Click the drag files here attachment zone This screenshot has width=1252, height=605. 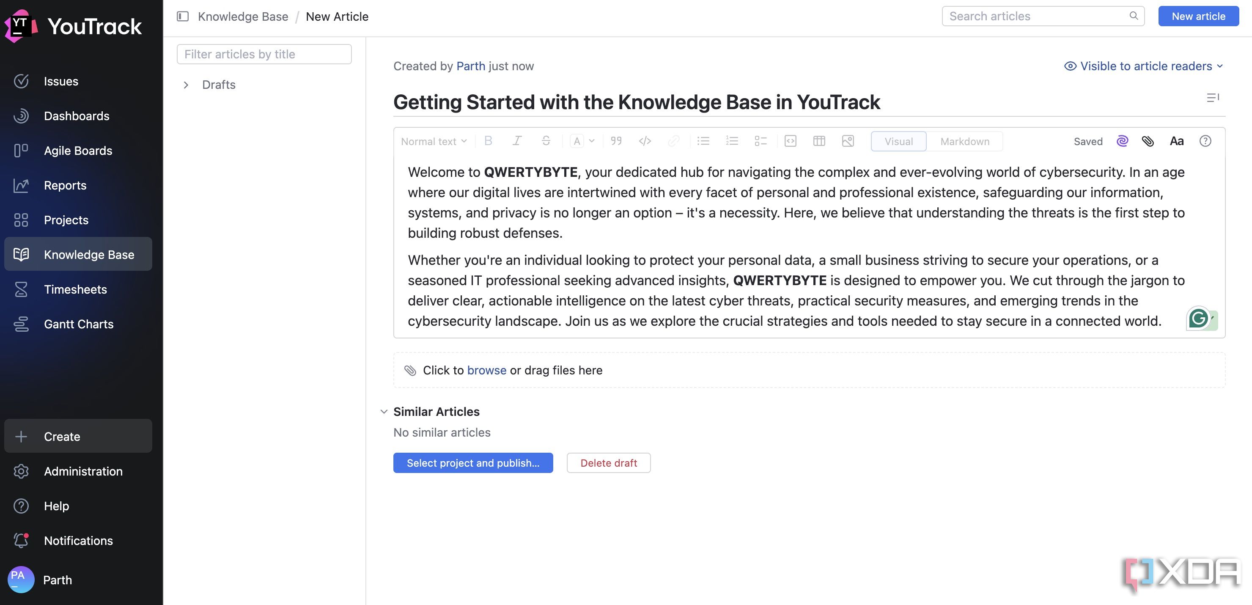tap(809, 370)
